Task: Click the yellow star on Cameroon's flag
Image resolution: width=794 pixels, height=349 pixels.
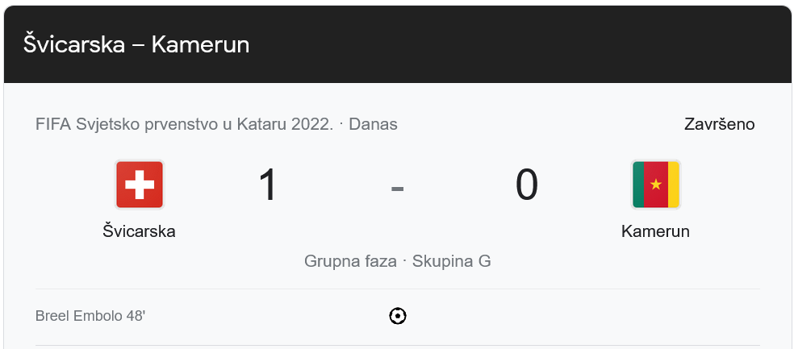Action: (655, 185)
